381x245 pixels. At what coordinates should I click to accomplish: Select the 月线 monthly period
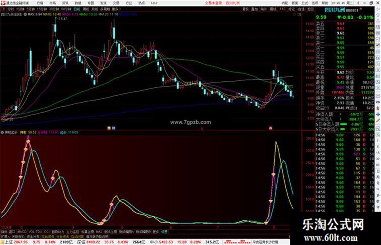click(x=95, y=9)
